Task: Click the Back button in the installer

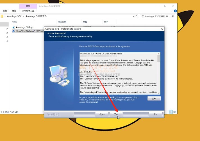Action: [102, 114]
